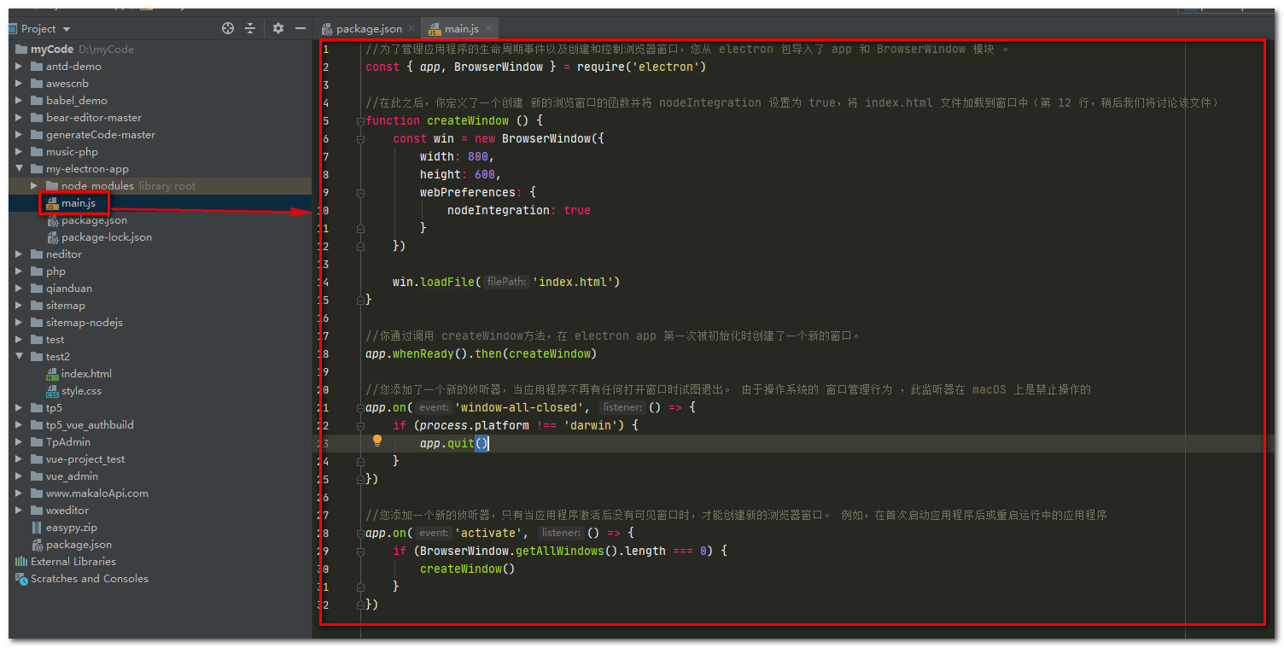
Task: Select the root-level package.json file
Action: point(79,545)
